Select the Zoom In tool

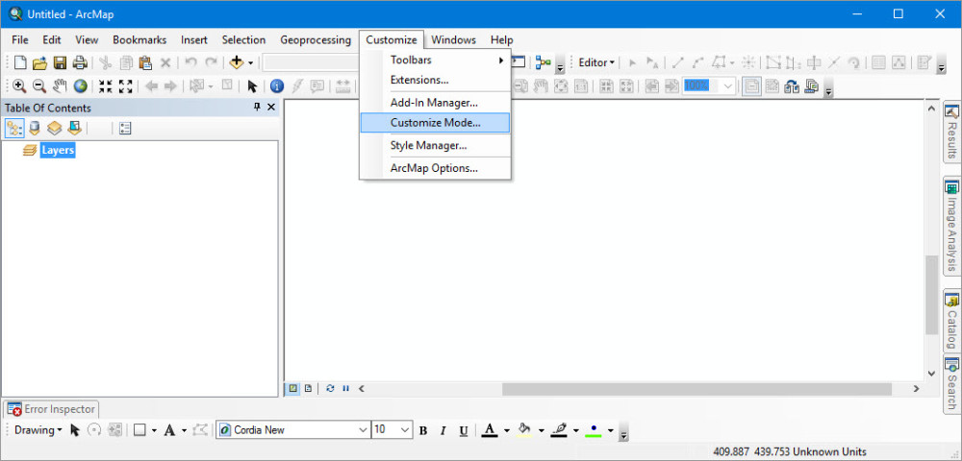pos(19,86)
